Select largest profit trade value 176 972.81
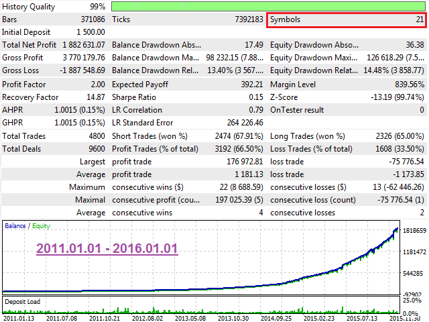Viewport: 429px width, 322px height. coord(245,162)
